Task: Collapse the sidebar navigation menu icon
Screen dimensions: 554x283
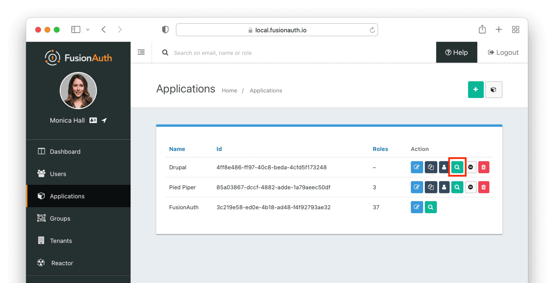Action: (141, 52)
